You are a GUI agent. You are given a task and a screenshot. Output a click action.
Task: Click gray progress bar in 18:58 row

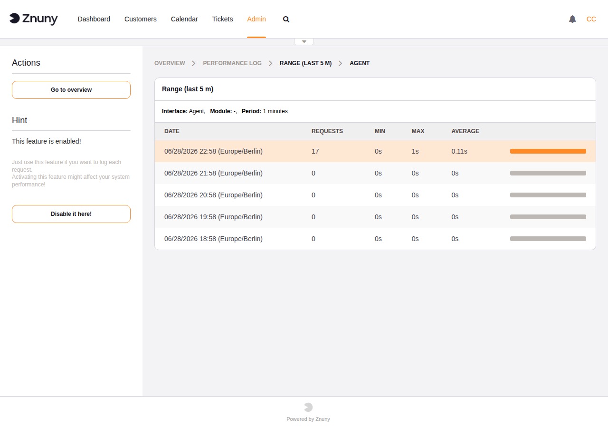tap(548, 239)
